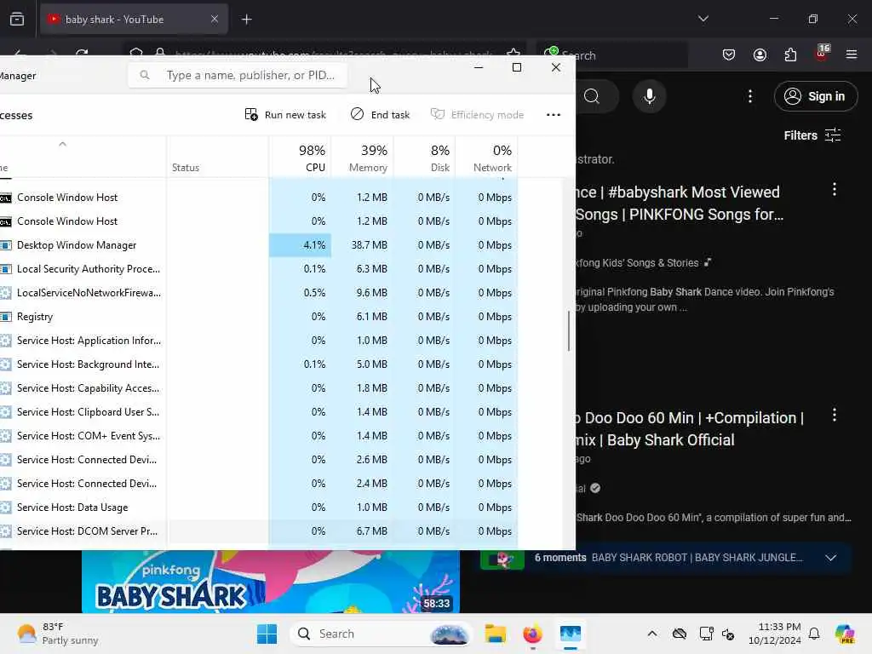The width and height of the screenshot is (872, 654).
Task: Click the YouTube Sign in button
Action: coord(815,96)
